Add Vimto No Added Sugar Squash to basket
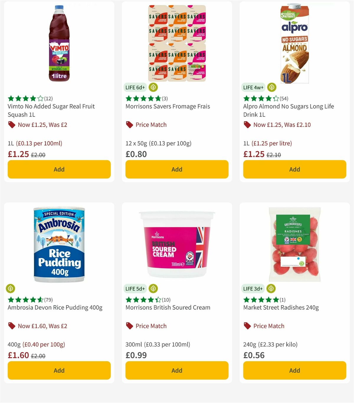Viewport: 354px width, 403px height. [x=59, y=169]
